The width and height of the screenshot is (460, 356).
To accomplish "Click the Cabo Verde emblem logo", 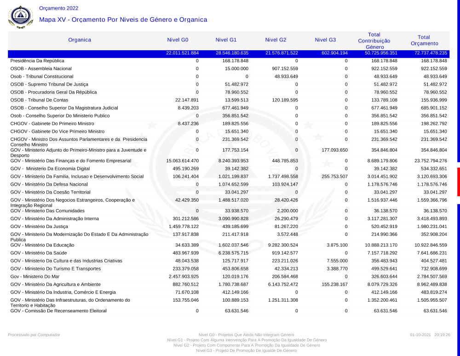I will click(x=21, y=17).
